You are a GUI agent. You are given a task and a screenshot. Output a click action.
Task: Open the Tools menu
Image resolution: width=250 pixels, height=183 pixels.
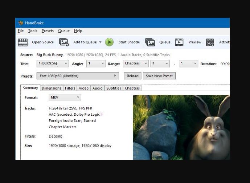(x=33, y=31)
